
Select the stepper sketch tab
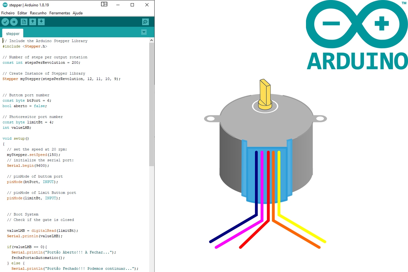[x=13, y=33]
